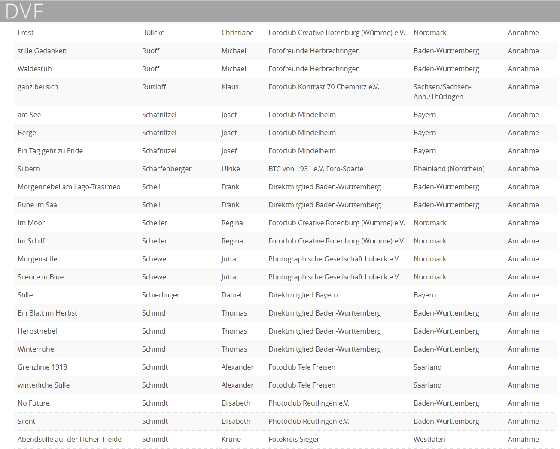Click 'Baden-Württemberg' in Ein Blatt im Herbst row
Screen dimensions: 560x449
[x=446, y=313]
